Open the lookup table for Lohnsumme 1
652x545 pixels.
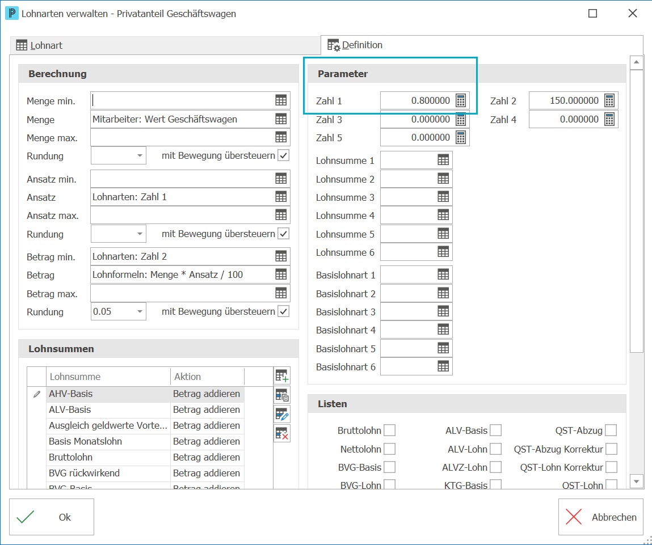pos(443,160)
